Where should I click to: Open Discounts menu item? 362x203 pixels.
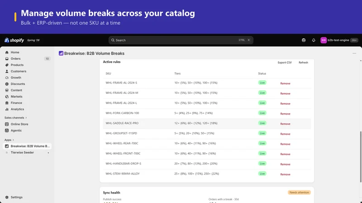[x=18, y=84]
